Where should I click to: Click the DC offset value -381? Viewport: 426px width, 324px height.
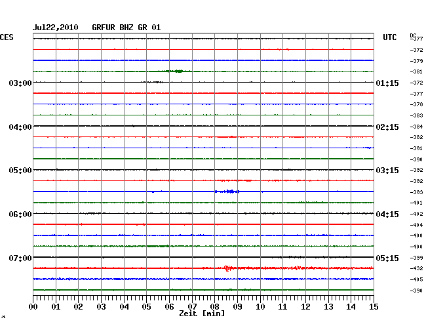(416, 71)
